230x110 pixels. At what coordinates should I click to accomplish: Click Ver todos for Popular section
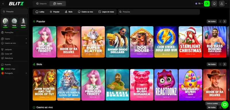pos(212,21)
